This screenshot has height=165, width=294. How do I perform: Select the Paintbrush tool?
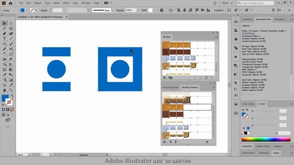pos(11,44)
